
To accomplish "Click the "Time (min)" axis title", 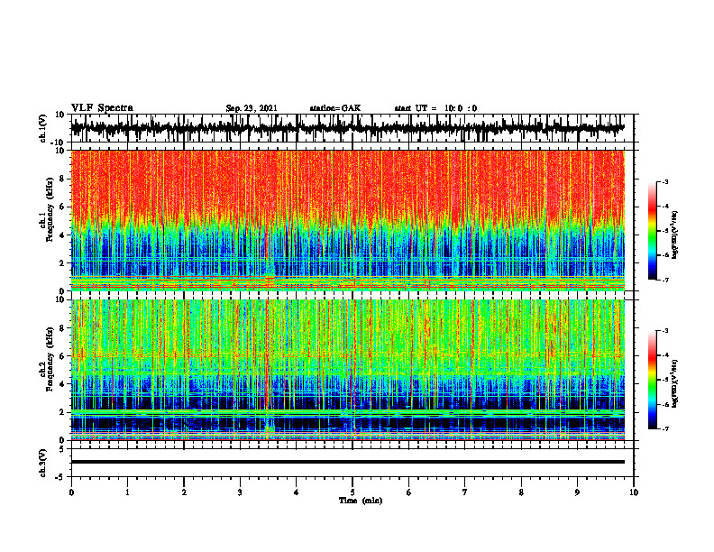I will click(x=361, y=501).
